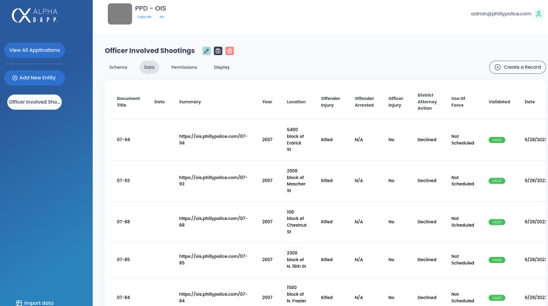This screenshot has height=306, width=548.
Task: Click the Offender Injury column header
Action: 330,102
